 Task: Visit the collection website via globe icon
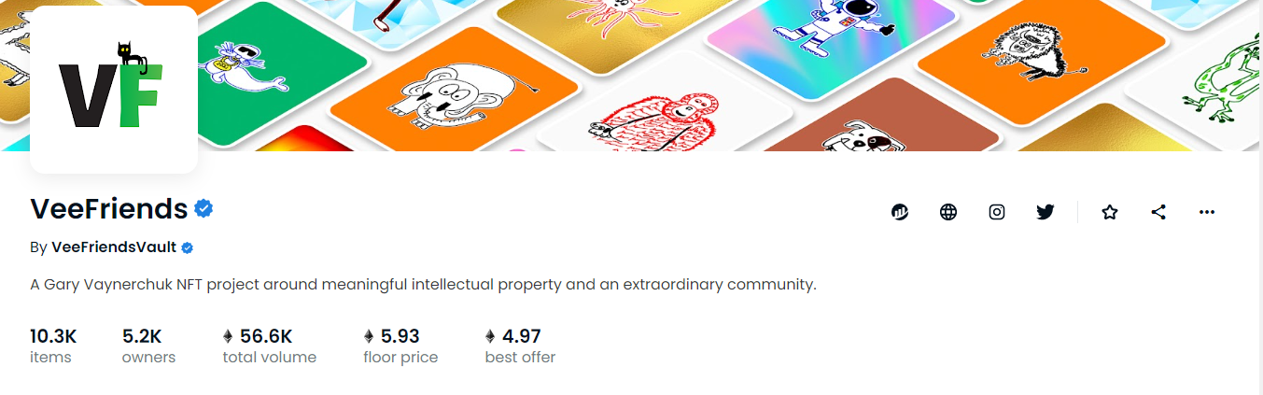click(948, 212)
